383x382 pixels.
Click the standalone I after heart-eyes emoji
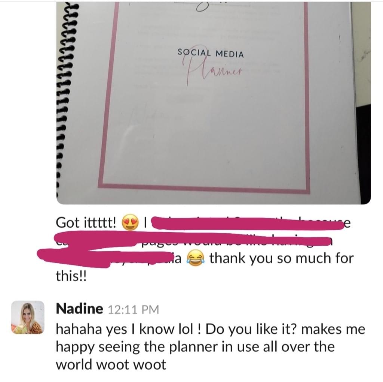click(145, 222)
